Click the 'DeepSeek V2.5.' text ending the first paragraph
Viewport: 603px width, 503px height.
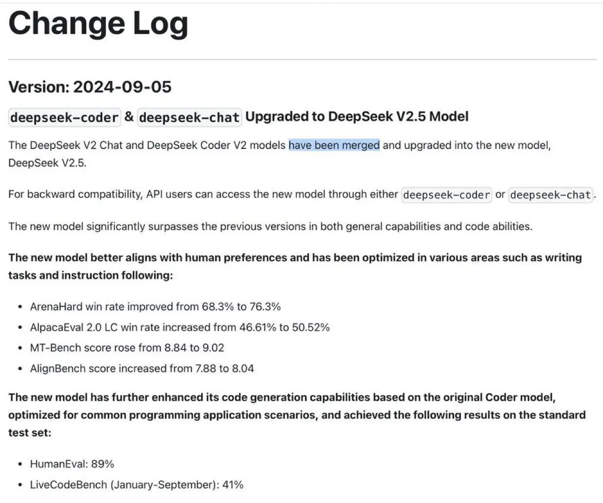47,163
